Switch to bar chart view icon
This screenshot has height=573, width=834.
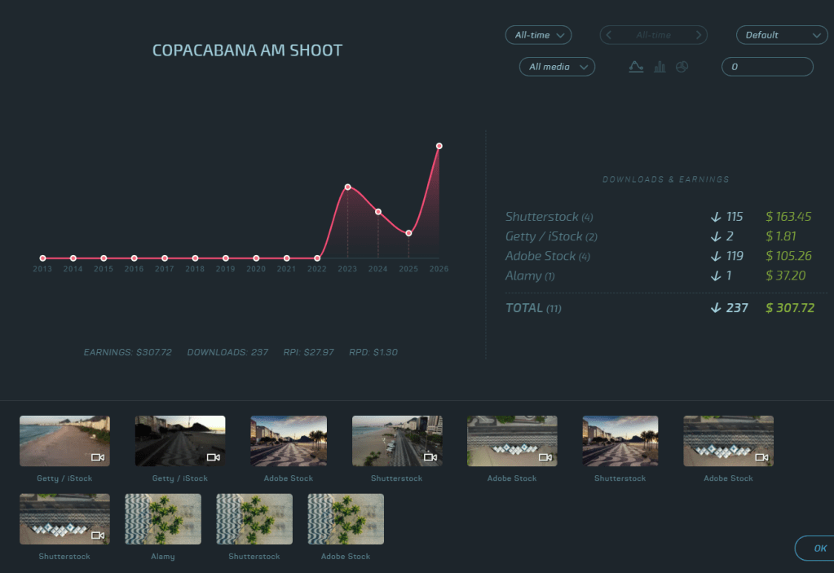point(660,67)
